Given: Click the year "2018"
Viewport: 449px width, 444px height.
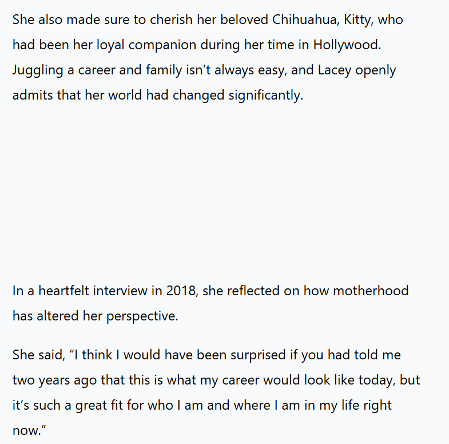Looking at the screenshot, I should point(181,290).
